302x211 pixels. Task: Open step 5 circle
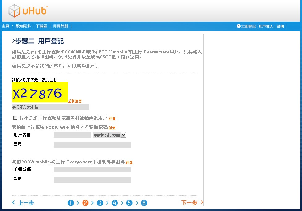[x=129, y=203]
